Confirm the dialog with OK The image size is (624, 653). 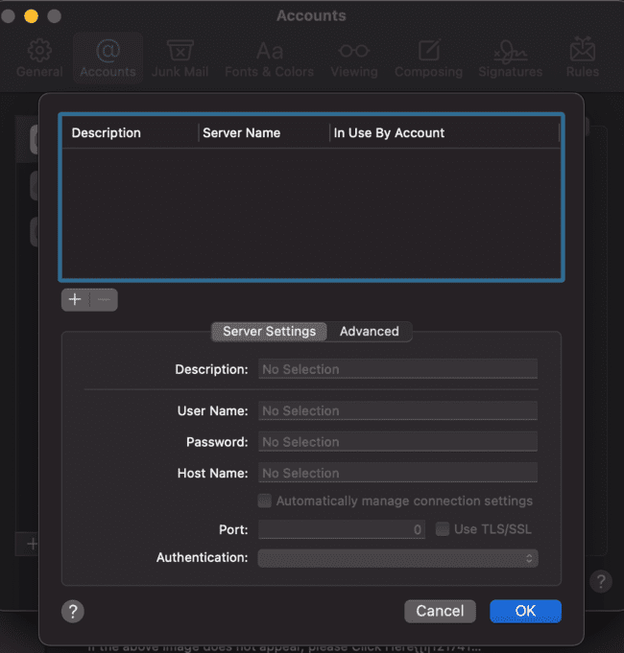click(x=525, y=611)
